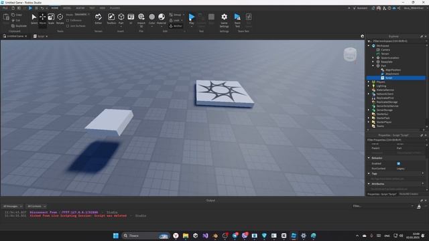Switch to the HOME ribbon tab
429x241 pixels.
(x=55, y=8)
